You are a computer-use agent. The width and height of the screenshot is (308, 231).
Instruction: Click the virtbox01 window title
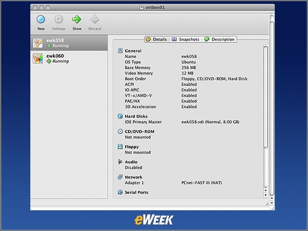(x=155, y=8)
